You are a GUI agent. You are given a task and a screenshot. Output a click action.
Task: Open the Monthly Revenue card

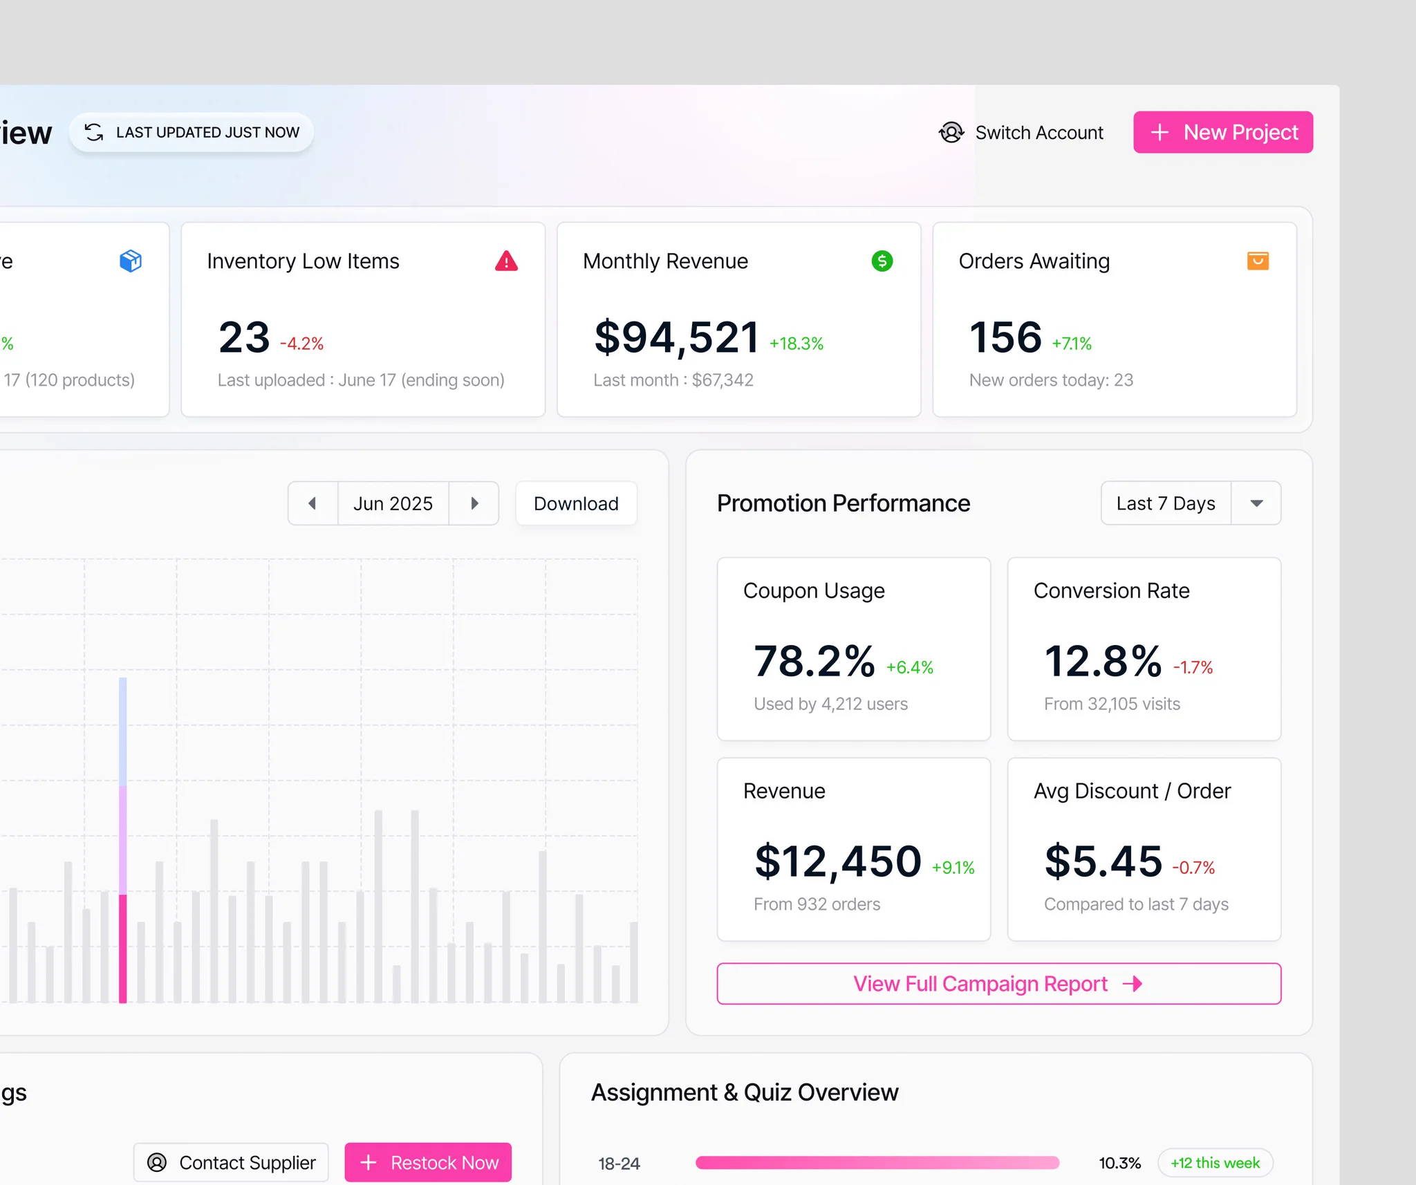click(738, 319)
